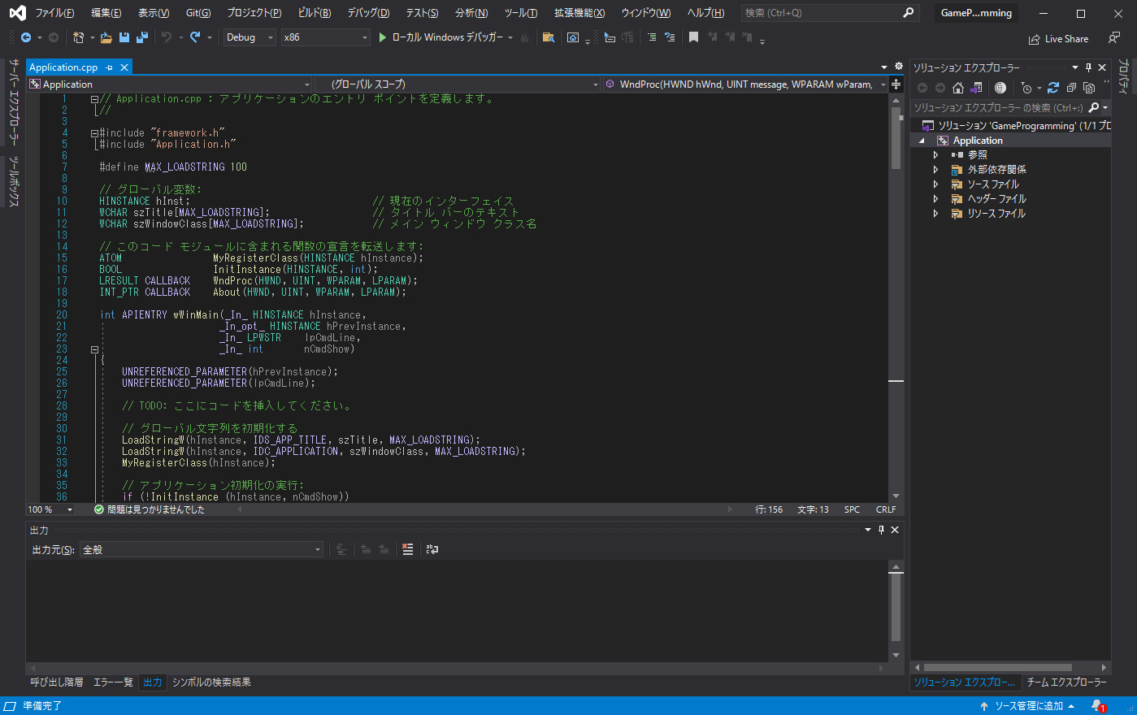Click the Save Application.cpp icon
This screenshot has width=1137, height=715.
[125, 37]
